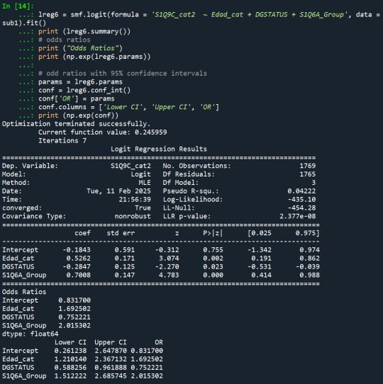Select Intercept coefficient -0.1843
383x384 pixels.
(77, 250)
